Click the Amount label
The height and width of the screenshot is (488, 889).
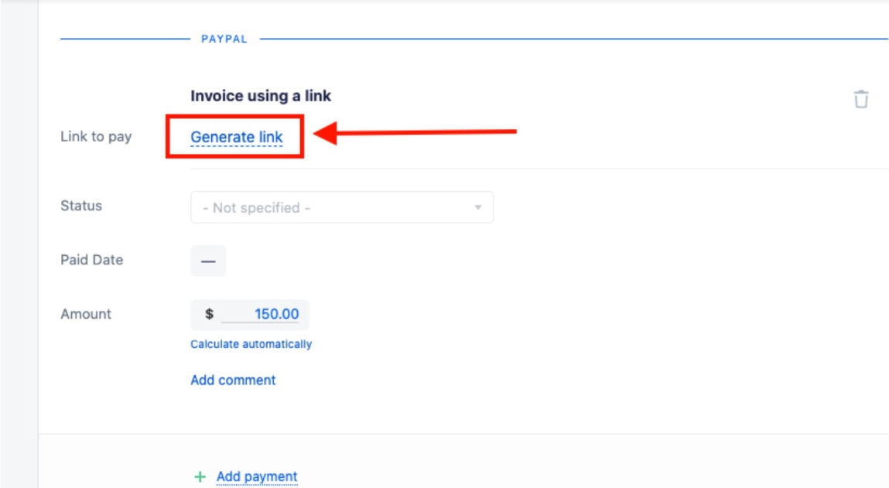point(86,314)
